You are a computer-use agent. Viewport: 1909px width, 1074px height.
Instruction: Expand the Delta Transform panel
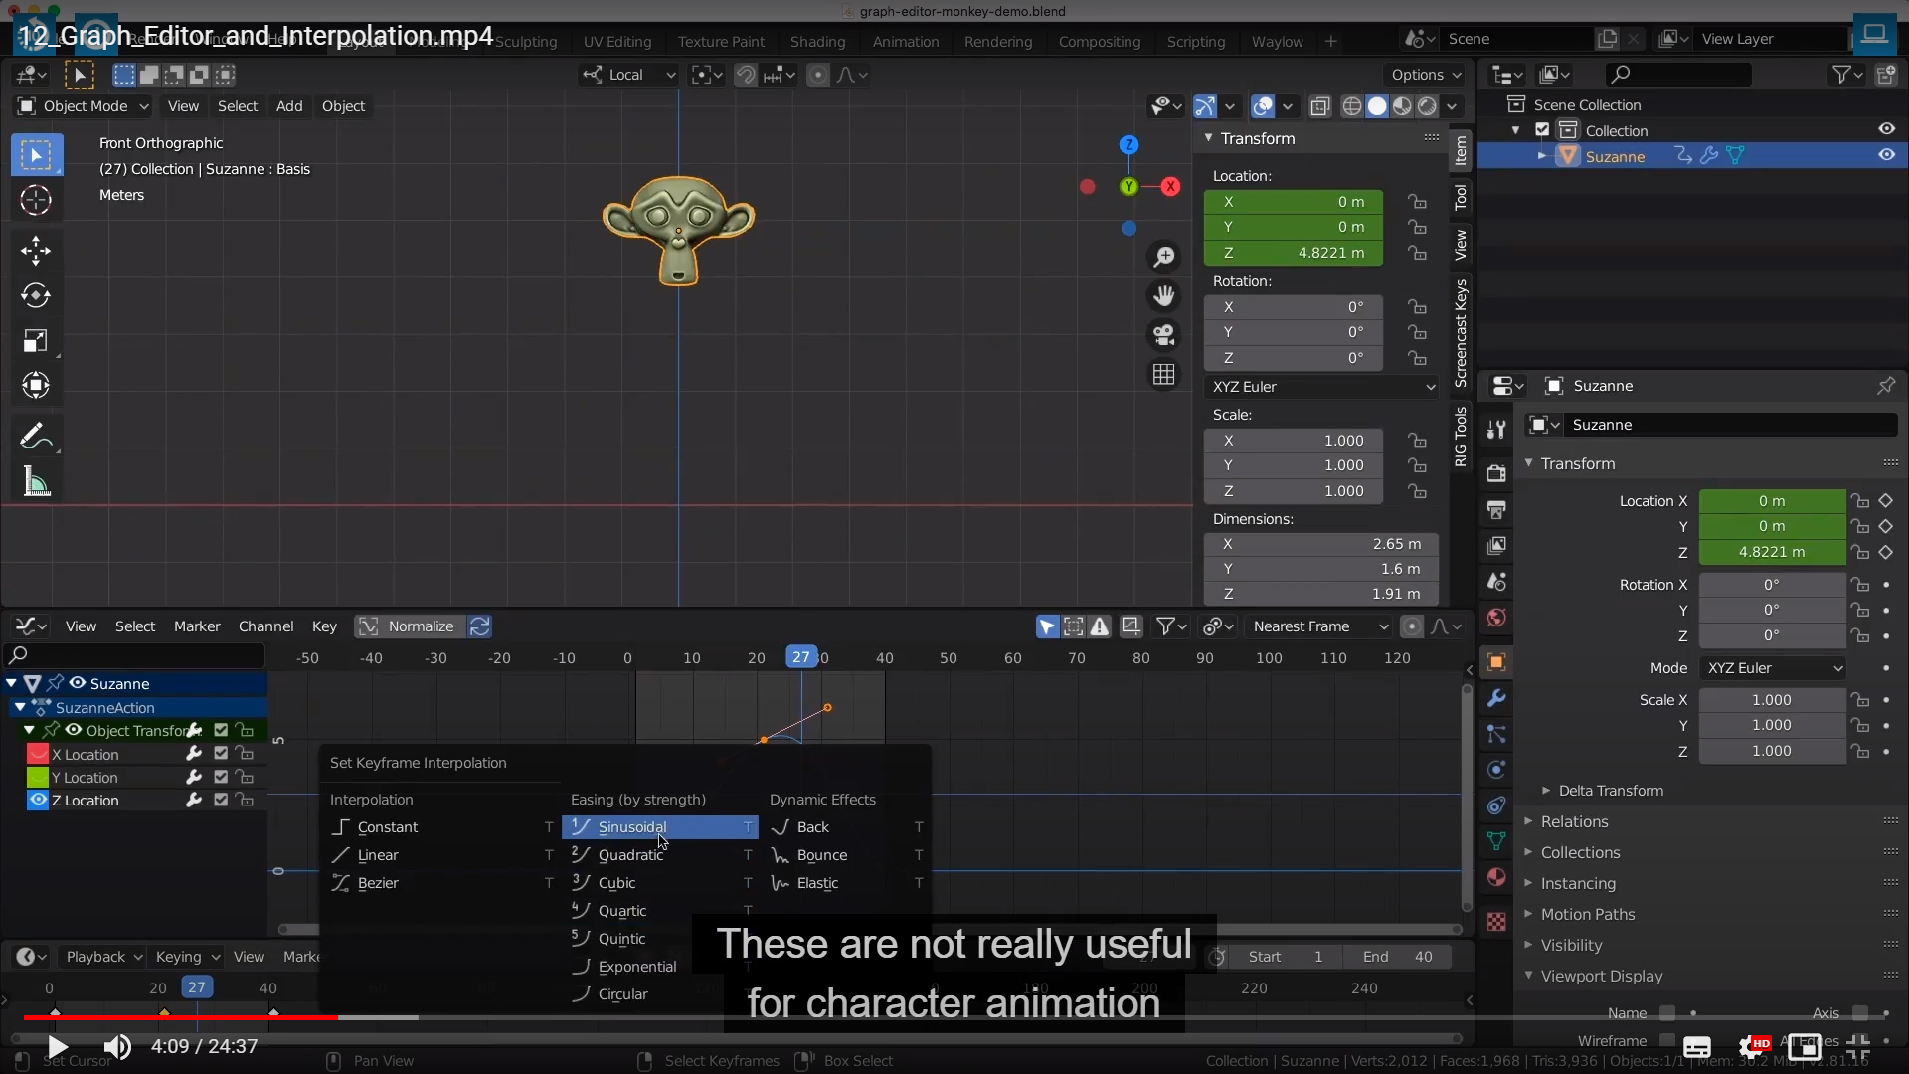click(1611, 791)
